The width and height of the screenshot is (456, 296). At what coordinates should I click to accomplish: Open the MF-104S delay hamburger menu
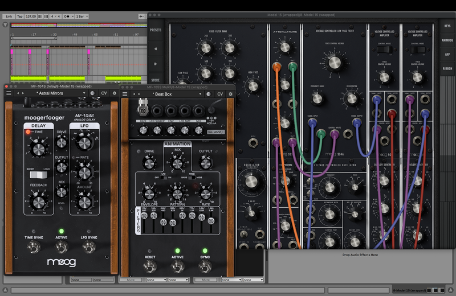(x=9, y=93)
